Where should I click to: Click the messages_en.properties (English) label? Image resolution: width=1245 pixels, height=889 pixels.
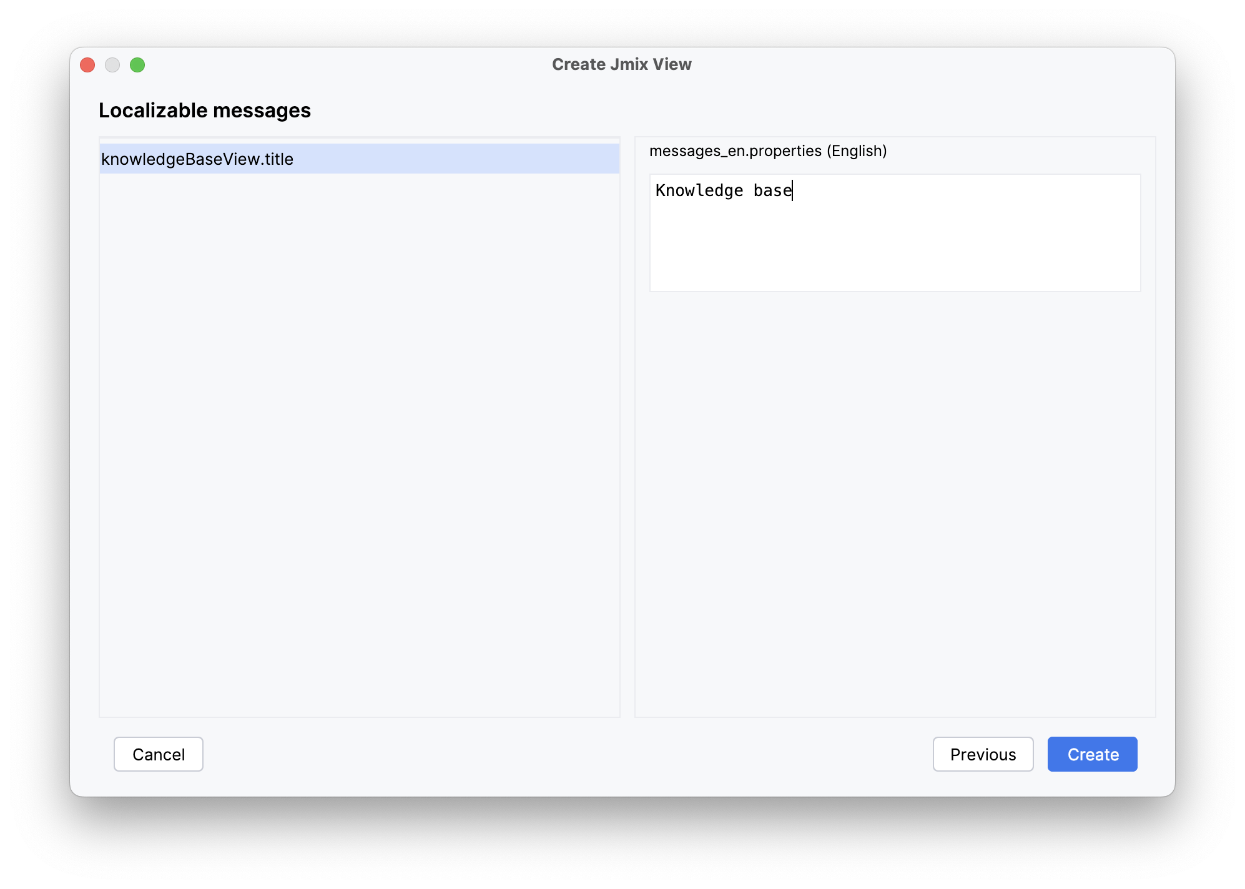click(767, 150)
